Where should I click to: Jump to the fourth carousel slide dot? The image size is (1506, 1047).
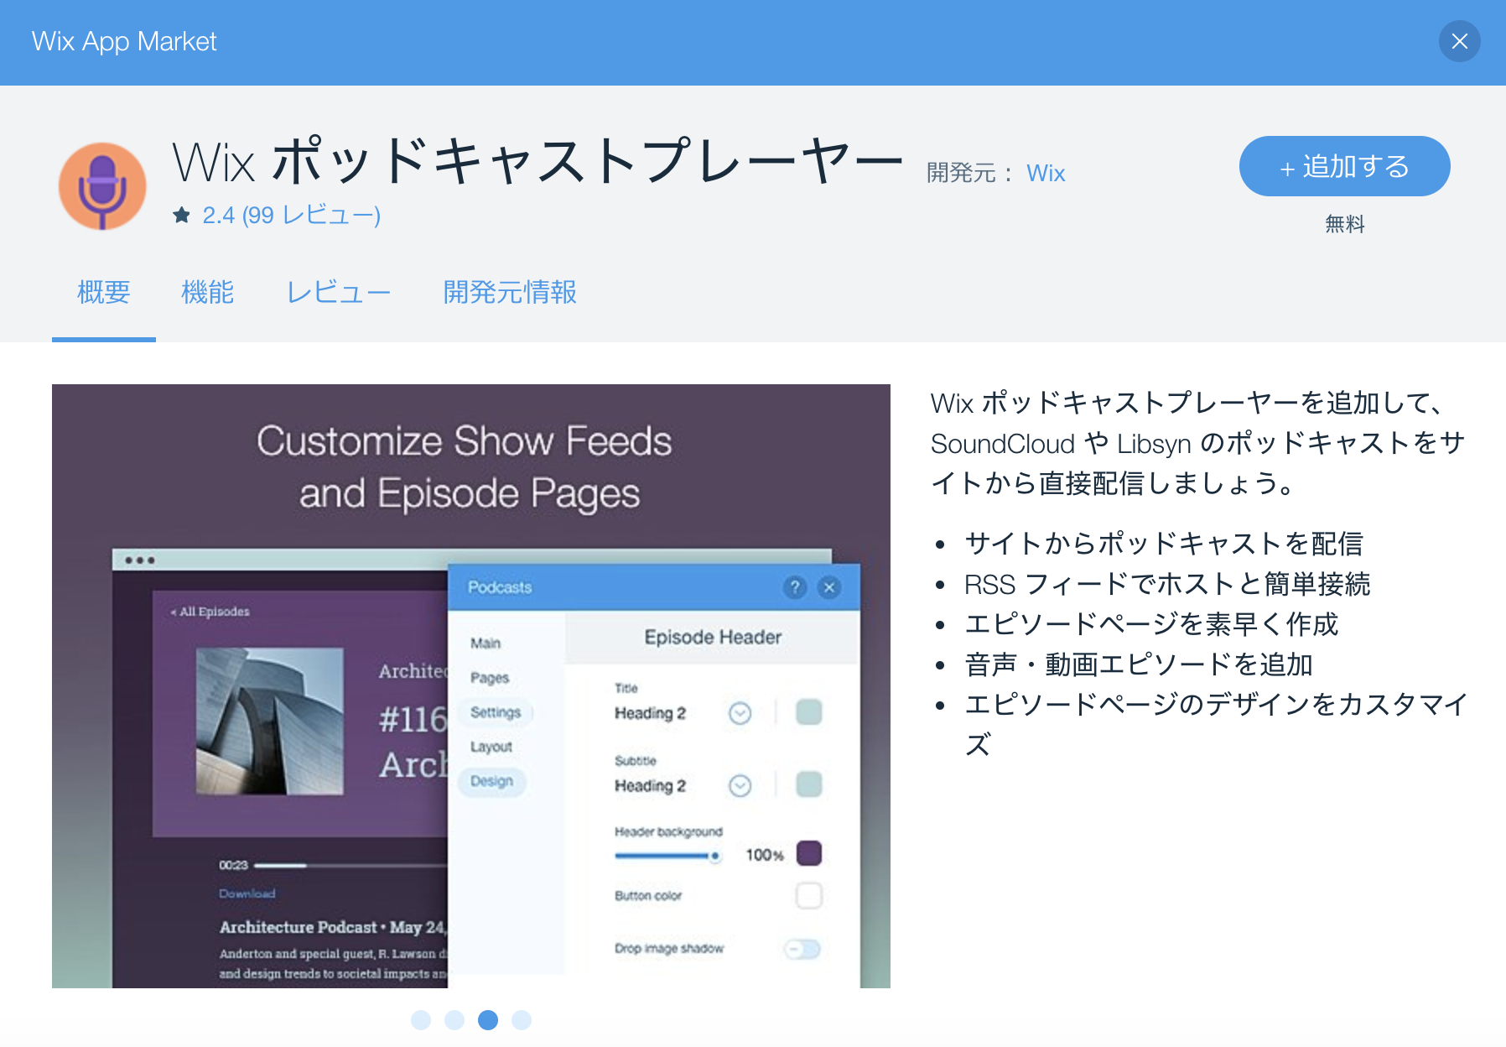522,1020
